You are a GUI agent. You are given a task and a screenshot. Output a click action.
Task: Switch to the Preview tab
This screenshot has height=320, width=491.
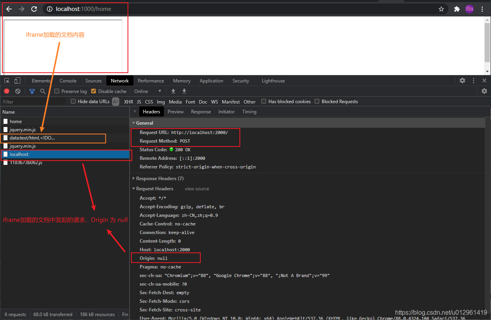coord(176,111)
